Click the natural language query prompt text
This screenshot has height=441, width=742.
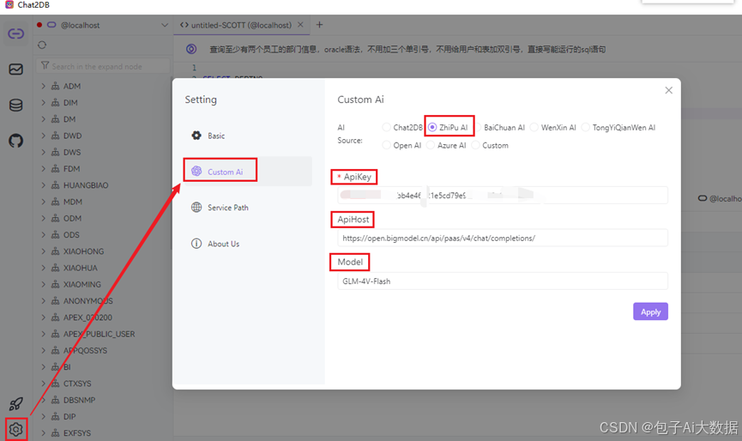tap(407, 49)
